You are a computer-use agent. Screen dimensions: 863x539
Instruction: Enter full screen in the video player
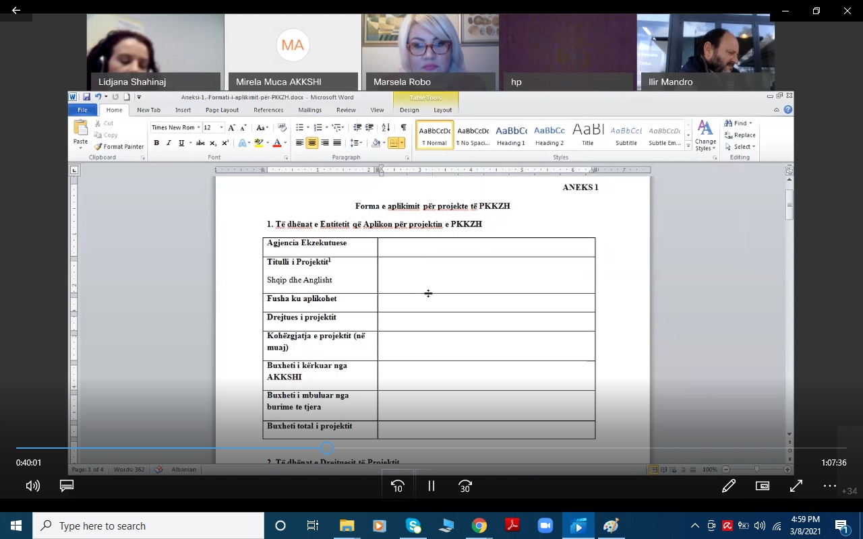[x=796, y=486]
